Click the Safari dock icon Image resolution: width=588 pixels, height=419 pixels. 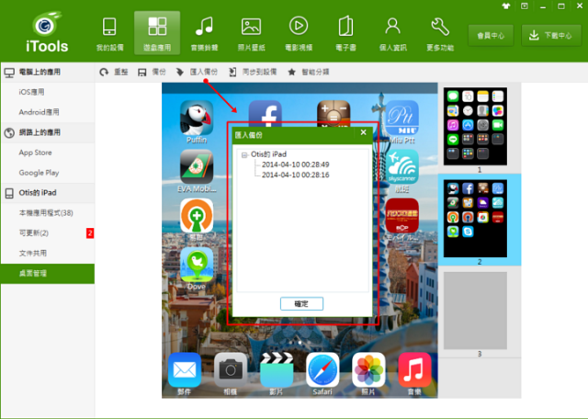[322, 370]
